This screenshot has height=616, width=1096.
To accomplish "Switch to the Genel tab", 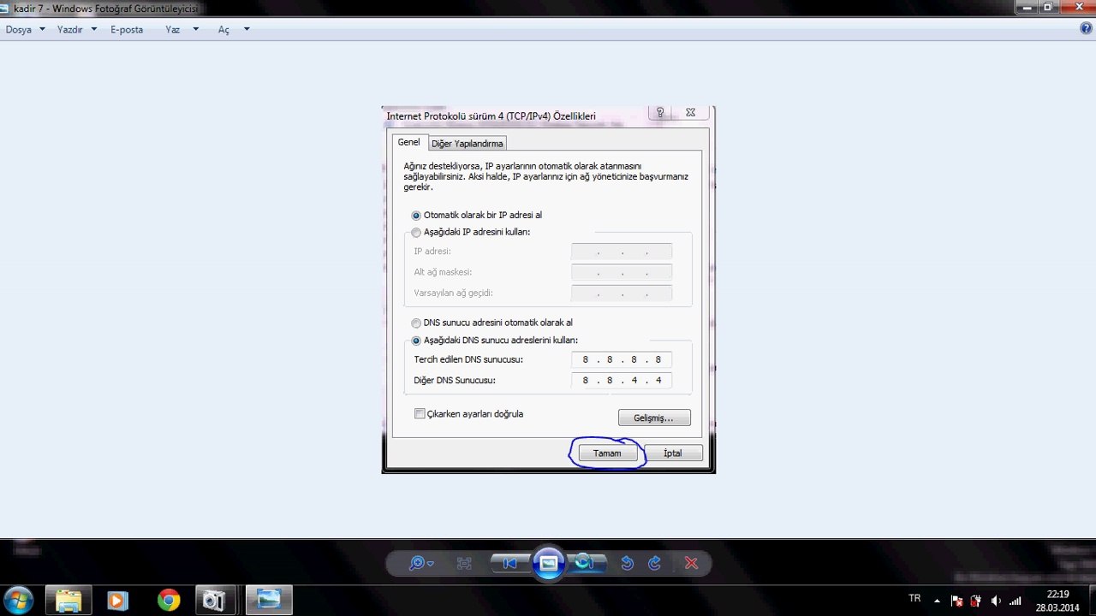I will point(408,142).
